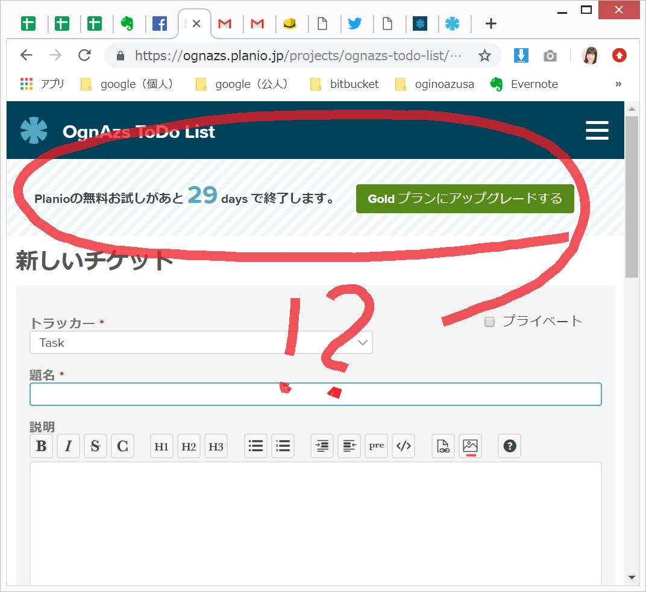Open the hamburger menu
This screenshot has width=646, height=592.
pyautogui.click(x=597, y=131)
